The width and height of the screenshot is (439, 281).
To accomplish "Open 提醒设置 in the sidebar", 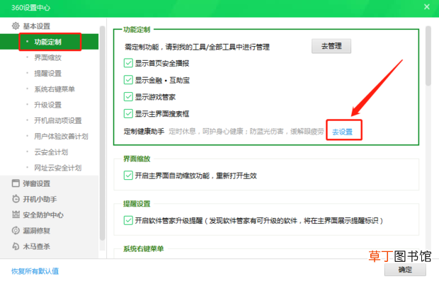I will tap(47, 74).
